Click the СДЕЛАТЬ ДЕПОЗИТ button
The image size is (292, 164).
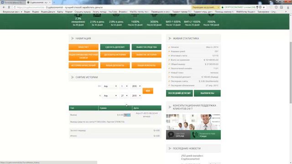[x=115, y=47]
